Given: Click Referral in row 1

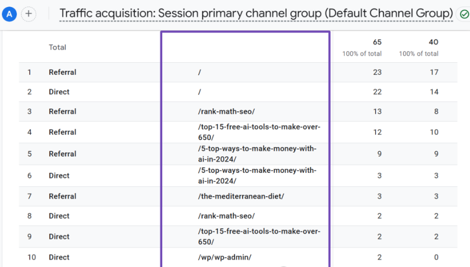Looking at the screenshot, I should click(62, 72).
